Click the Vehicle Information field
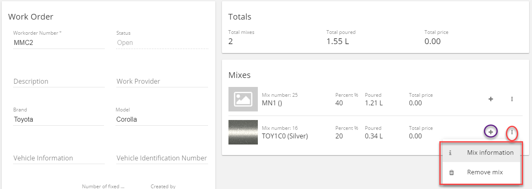This screenshot has width=532, height=189. pyautogui.click(x=59, y=158)
